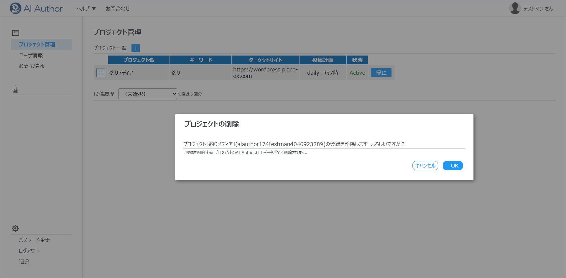The height and width of the screenshot is (278, 566).
Task: Click the list icon above プロジェクト管理
Action: (16, 33)
